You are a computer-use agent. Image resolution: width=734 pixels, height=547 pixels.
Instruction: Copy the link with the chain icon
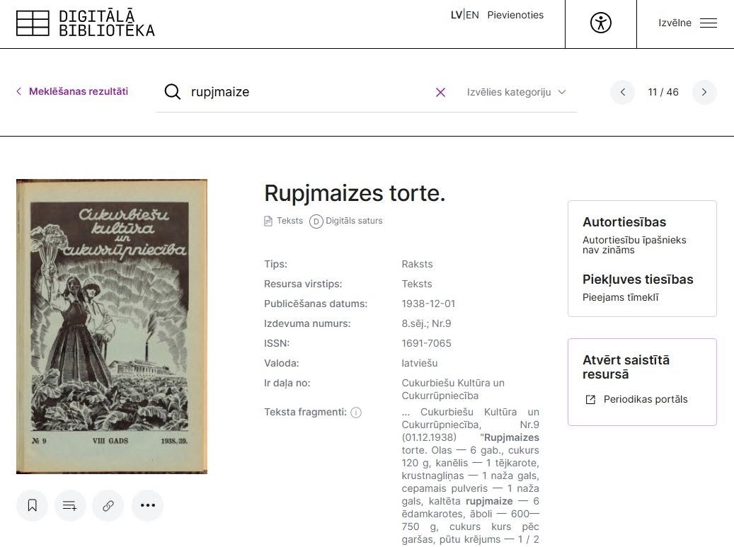[108, 505]
